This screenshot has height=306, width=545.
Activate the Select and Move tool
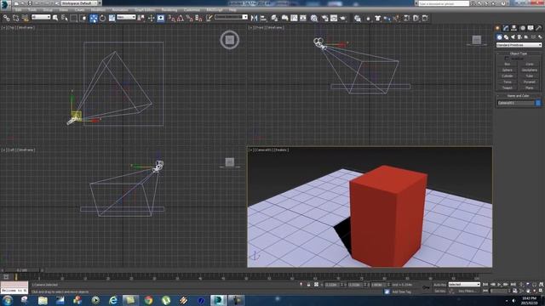coord(93,18)
